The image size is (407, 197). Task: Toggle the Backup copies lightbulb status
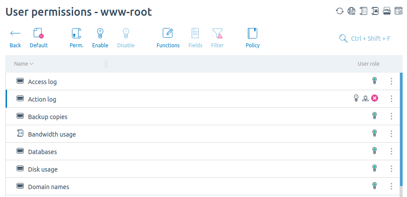374,116
